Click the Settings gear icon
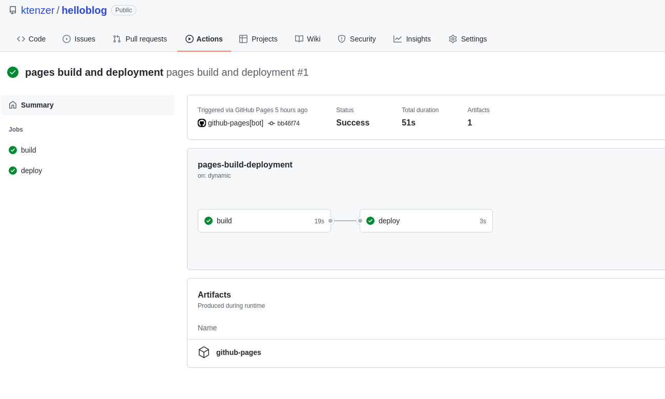The image size is (665, 399). tap(453, 39)
